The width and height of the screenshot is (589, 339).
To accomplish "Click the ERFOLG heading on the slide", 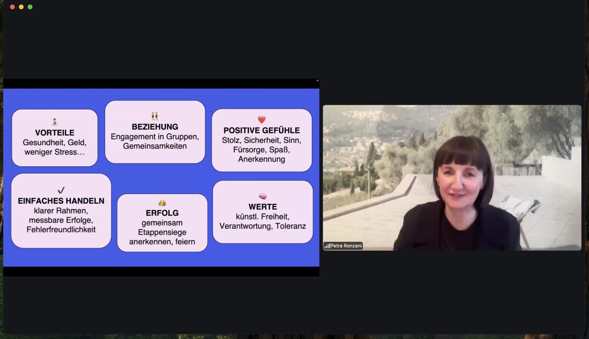I will pyautogui.click(x=162, y=213).
